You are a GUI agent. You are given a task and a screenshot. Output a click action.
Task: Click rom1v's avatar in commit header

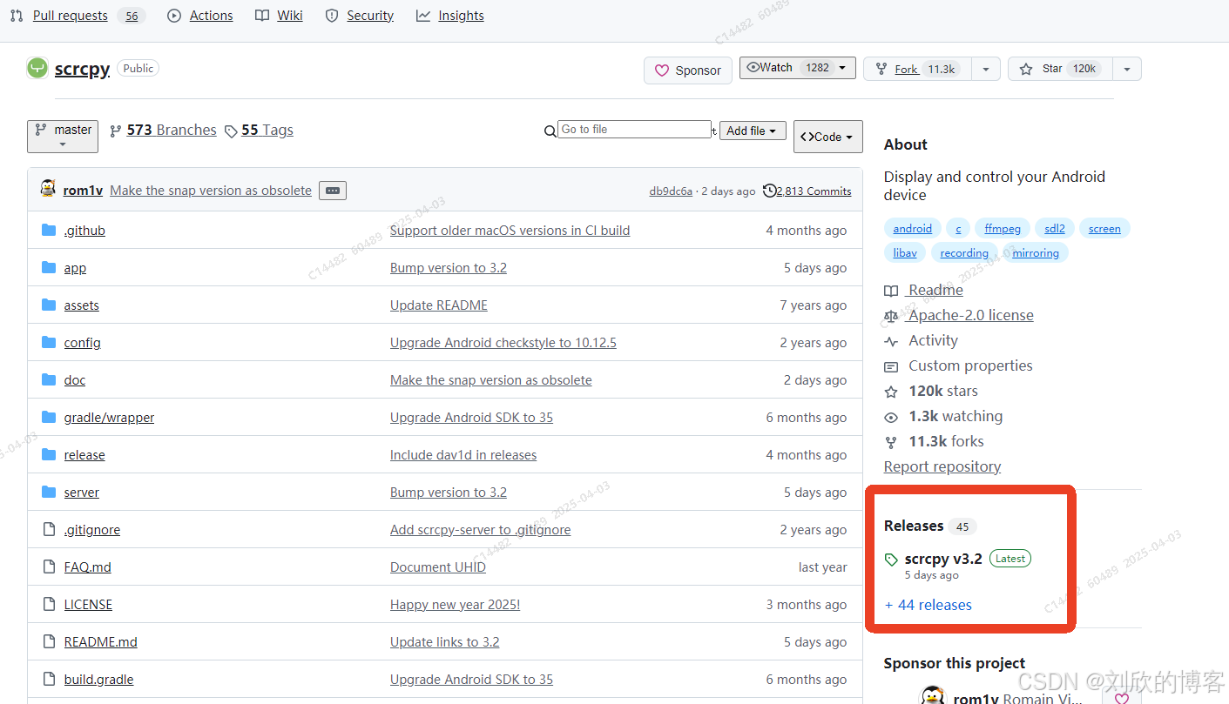pyautogui.click(x=48, y=189)
